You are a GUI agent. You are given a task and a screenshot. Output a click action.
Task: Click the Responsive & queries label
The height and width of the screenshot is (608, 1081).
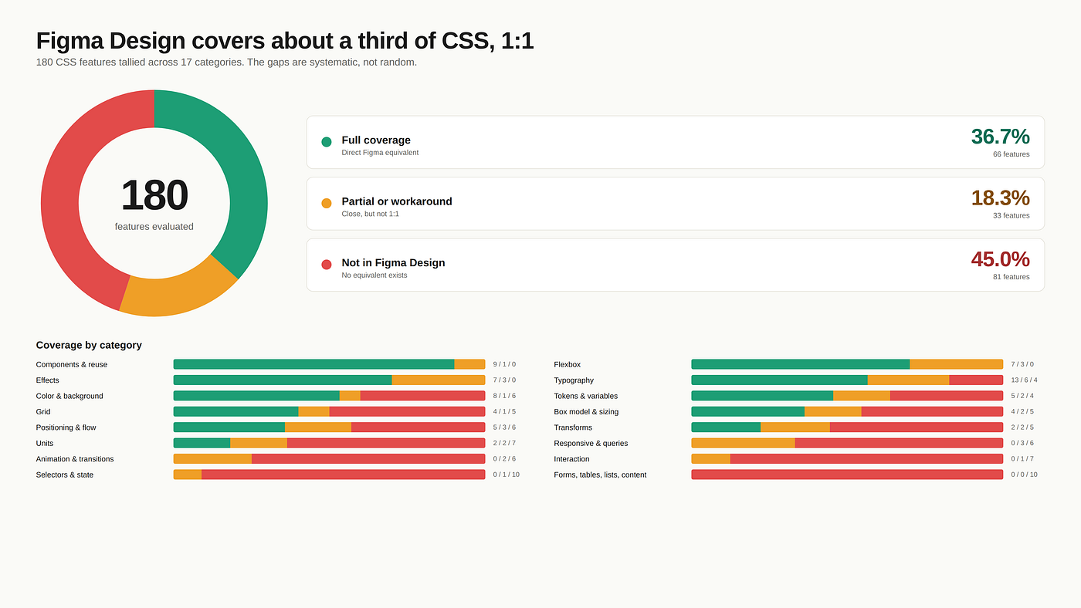[x=591, y=444]
